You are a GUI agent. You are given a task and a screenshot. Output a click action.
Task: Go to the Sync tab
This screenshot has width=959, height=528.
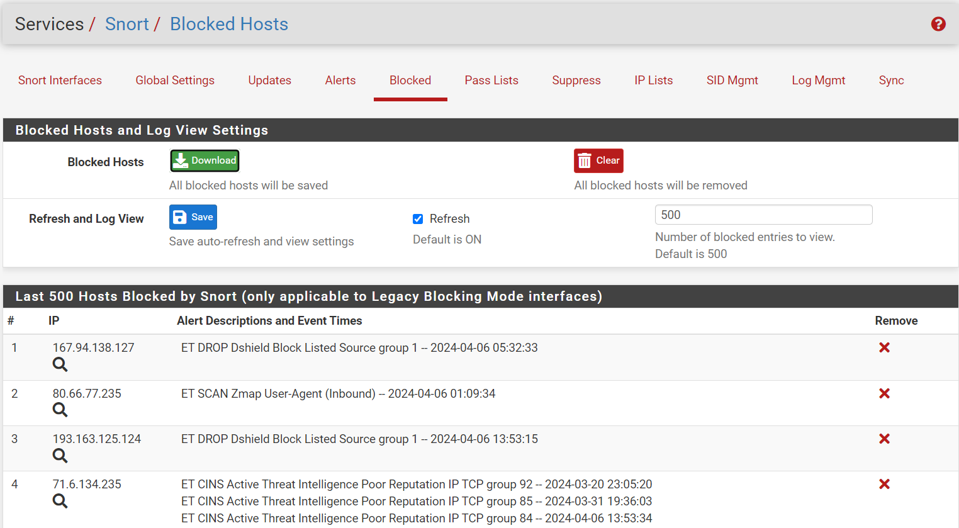click(891, 81)
